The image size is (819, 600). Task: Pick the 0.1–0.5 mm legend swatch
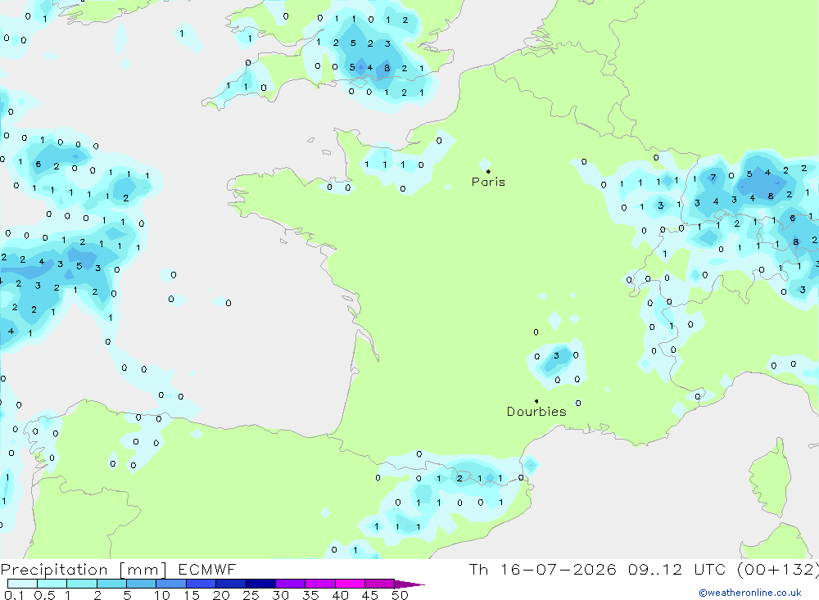[22, 584]
